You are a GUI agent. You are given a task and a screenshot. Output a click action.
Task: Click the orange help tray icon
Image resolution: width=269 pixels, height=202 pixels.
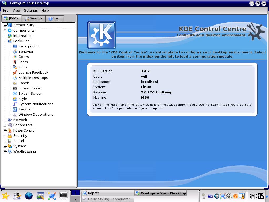235,196
